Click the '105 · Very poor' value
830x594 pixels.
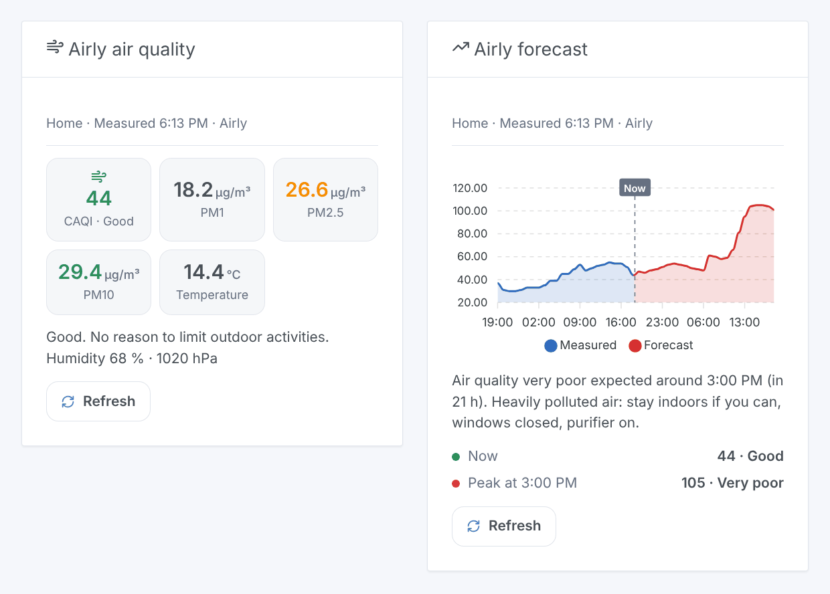pyautogui.click(x=732, y=483)
